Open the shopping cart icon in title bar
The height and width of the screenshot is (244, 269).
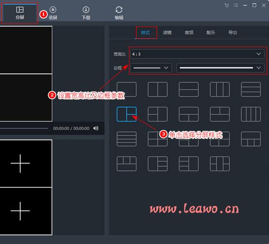(227, 5)
